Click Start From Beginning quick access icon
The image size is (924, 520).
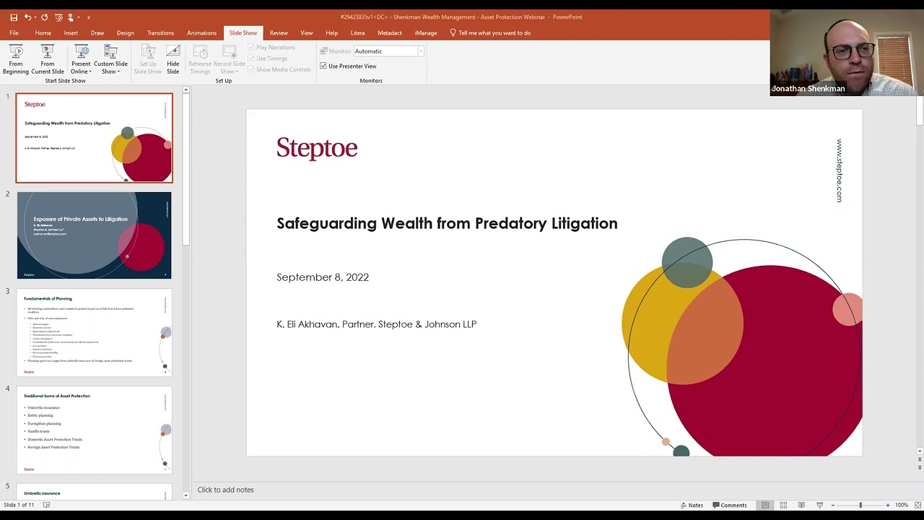click(x=59, y=17)
